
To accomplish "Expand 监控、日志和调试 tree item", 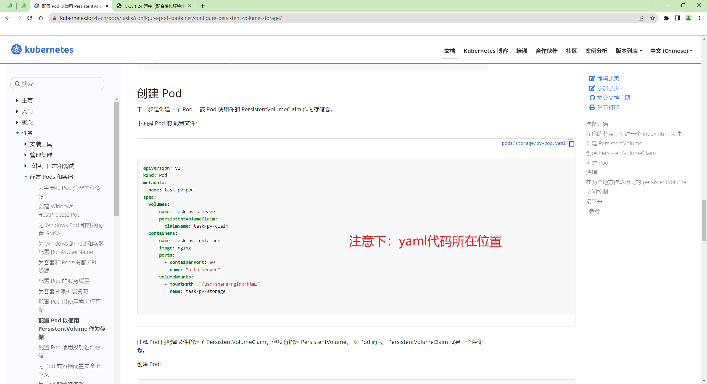I will coord(25,166).
